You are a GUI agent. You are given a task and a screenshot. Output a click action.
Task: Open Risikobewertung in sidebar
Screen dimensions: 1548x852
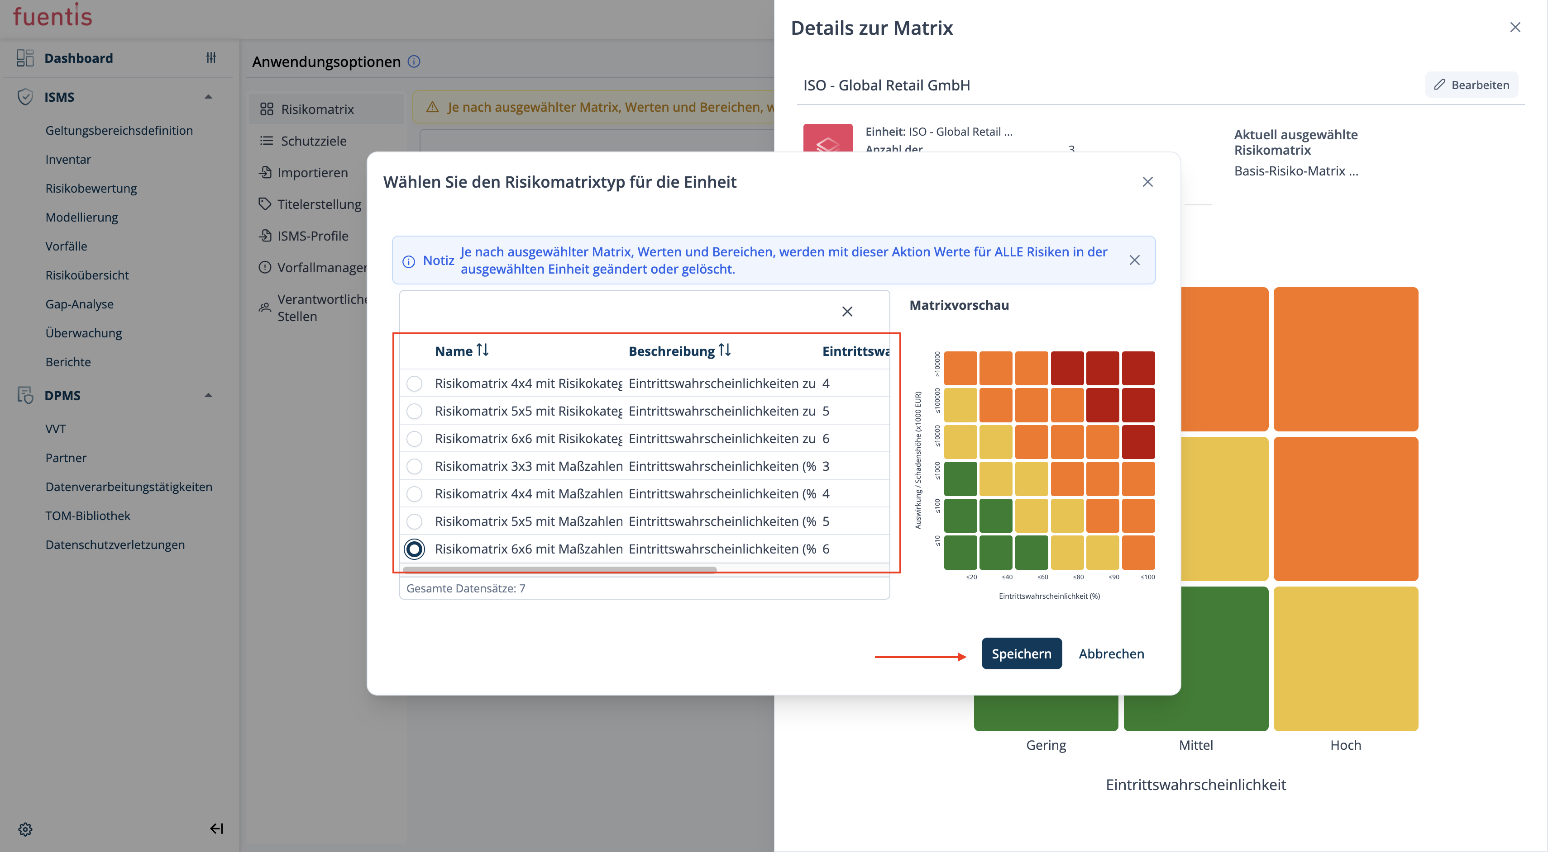(x=91, y=188)
